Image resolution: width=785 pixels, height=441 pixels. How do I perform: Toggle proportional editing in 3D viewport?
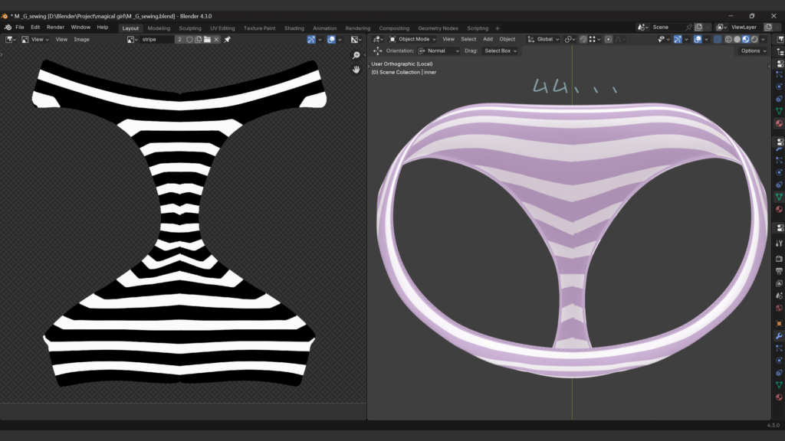point(608,39)
